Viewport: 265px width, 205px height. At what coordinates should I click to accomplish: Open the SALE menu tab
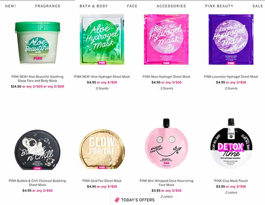[x=258, y=6]
